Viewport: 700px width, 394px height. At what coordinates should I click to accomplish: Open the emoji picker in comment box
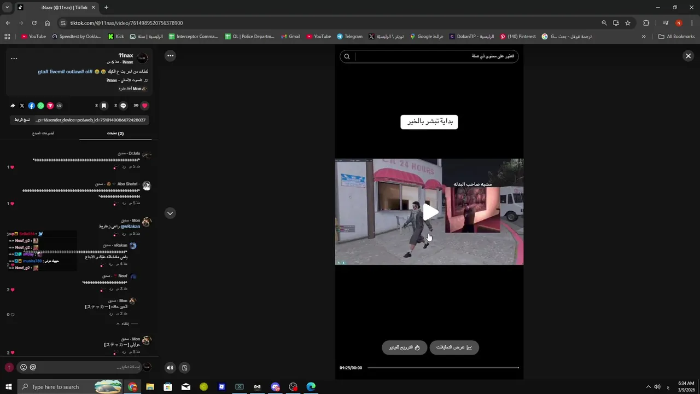click(x=24, y=367)
